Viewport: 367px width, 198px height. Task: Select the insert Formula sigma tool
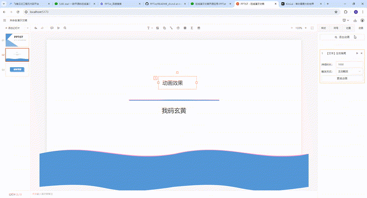[x=192, y=28]
